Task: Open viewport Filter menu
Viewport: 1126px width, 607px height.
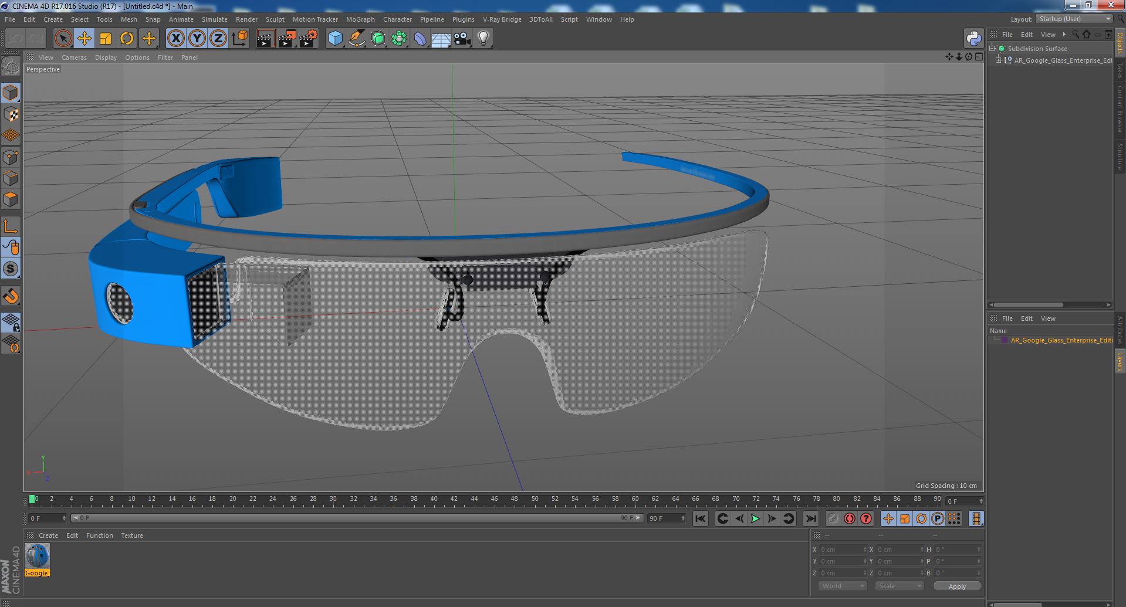Action: tap(165, 57)
